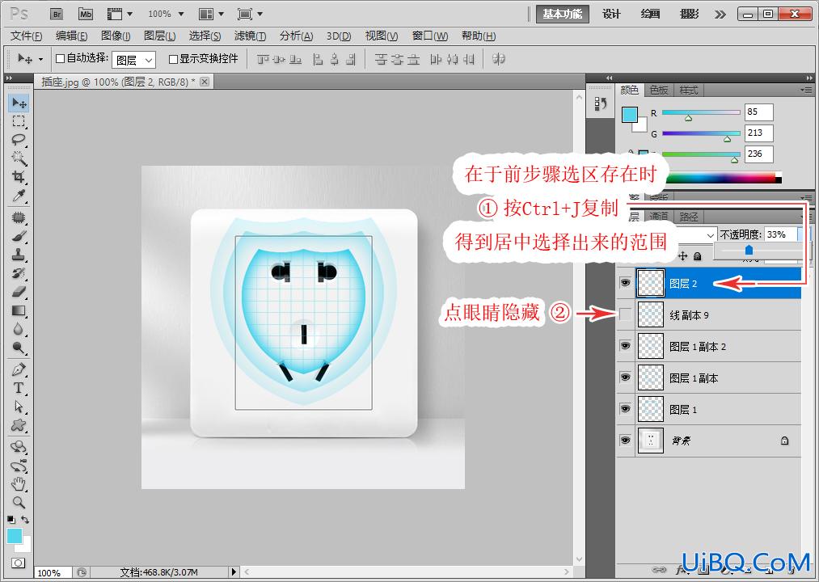Screen dimensions: 819x582
Task: Launch Adobe Bridge from top bar
Action: [57, 14]
